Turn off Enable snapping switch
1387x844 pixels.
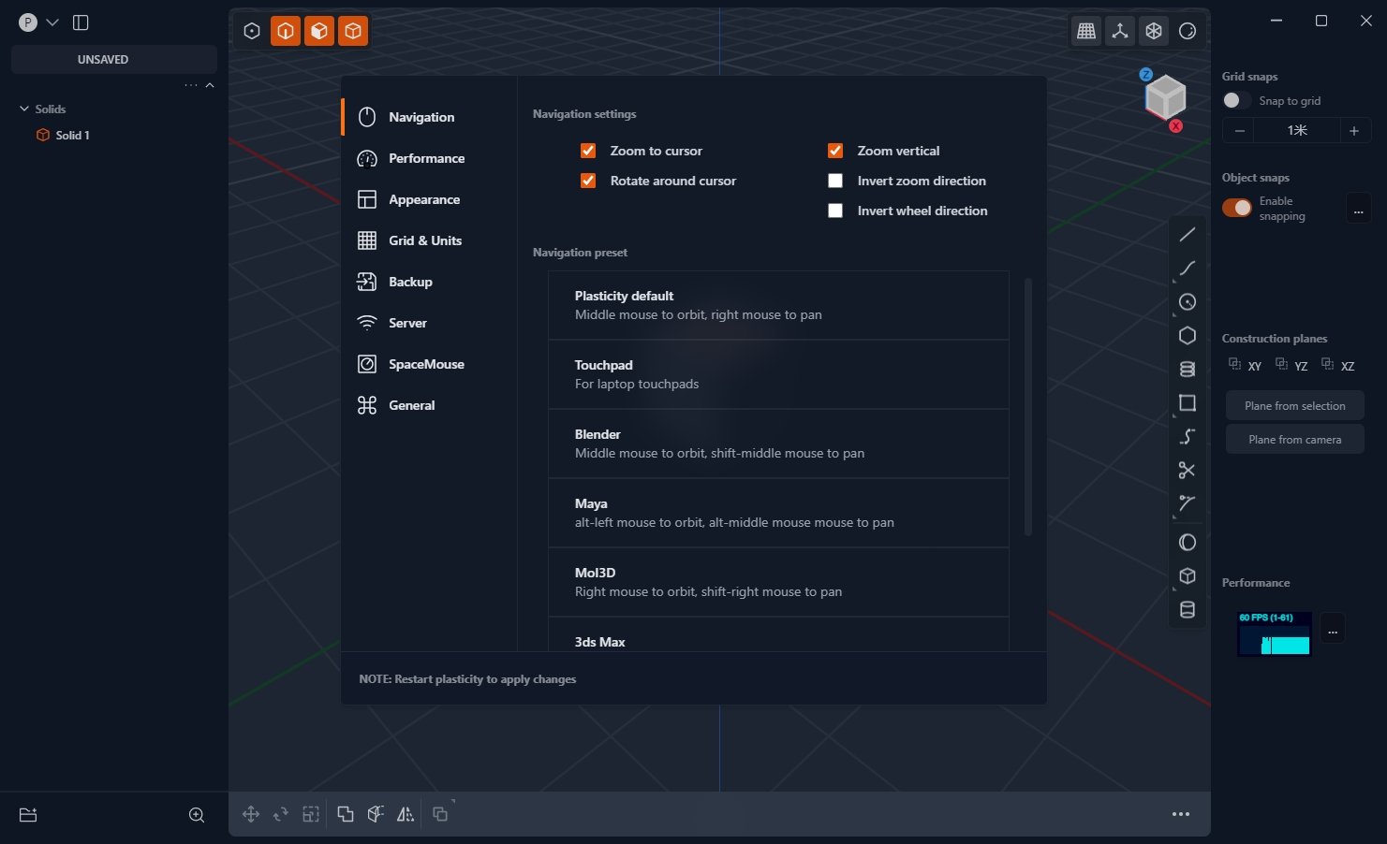(1236, 208)
